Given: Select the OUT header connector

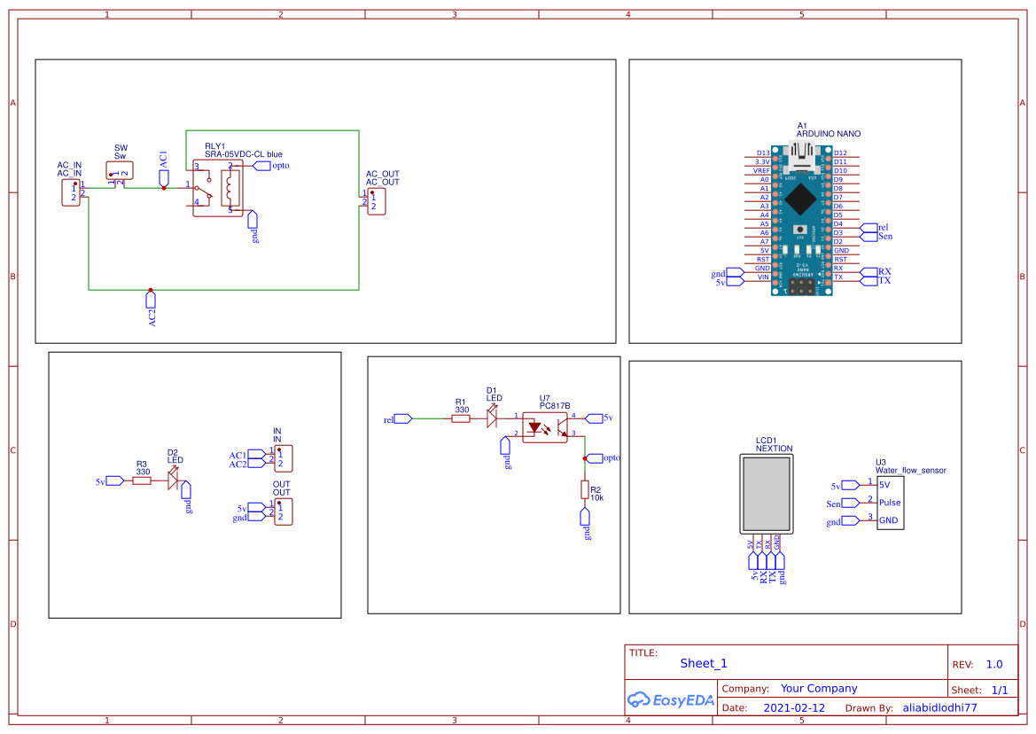Looking at the screenshot, I should click(282, 510).
